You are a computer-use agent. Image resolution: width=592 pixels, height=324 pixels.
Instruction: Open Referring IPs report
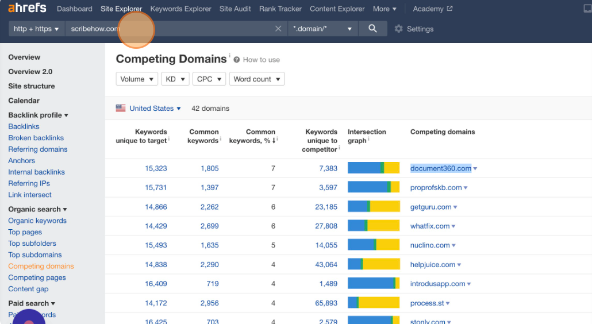pyautogui.click(x=29, y=183)
